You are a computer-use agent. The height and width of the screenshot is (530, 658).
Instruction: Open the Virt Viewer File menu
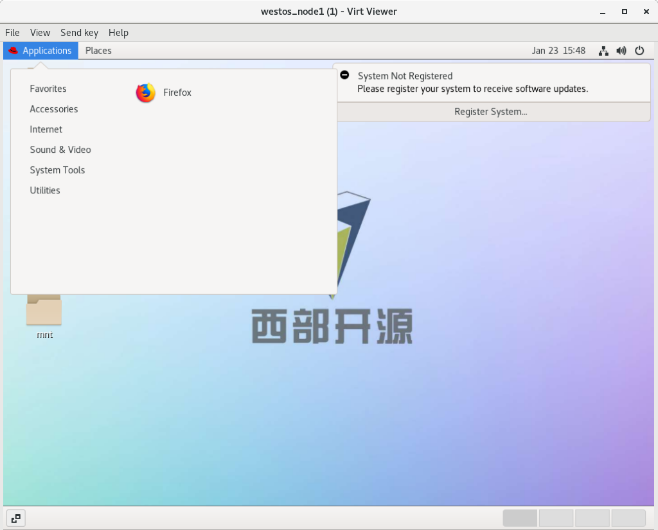pyautogui.click(x=12, y=33)
